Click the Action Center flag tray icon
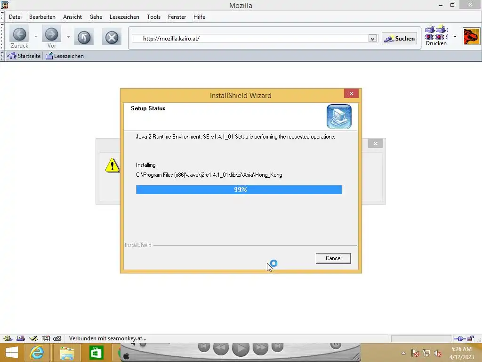 (x=415, y=353)
